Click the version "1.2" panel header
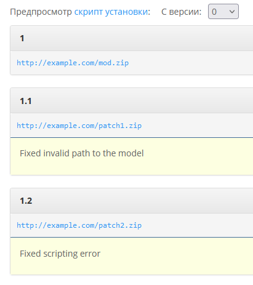The image size is (253, 285). [132, 201]
